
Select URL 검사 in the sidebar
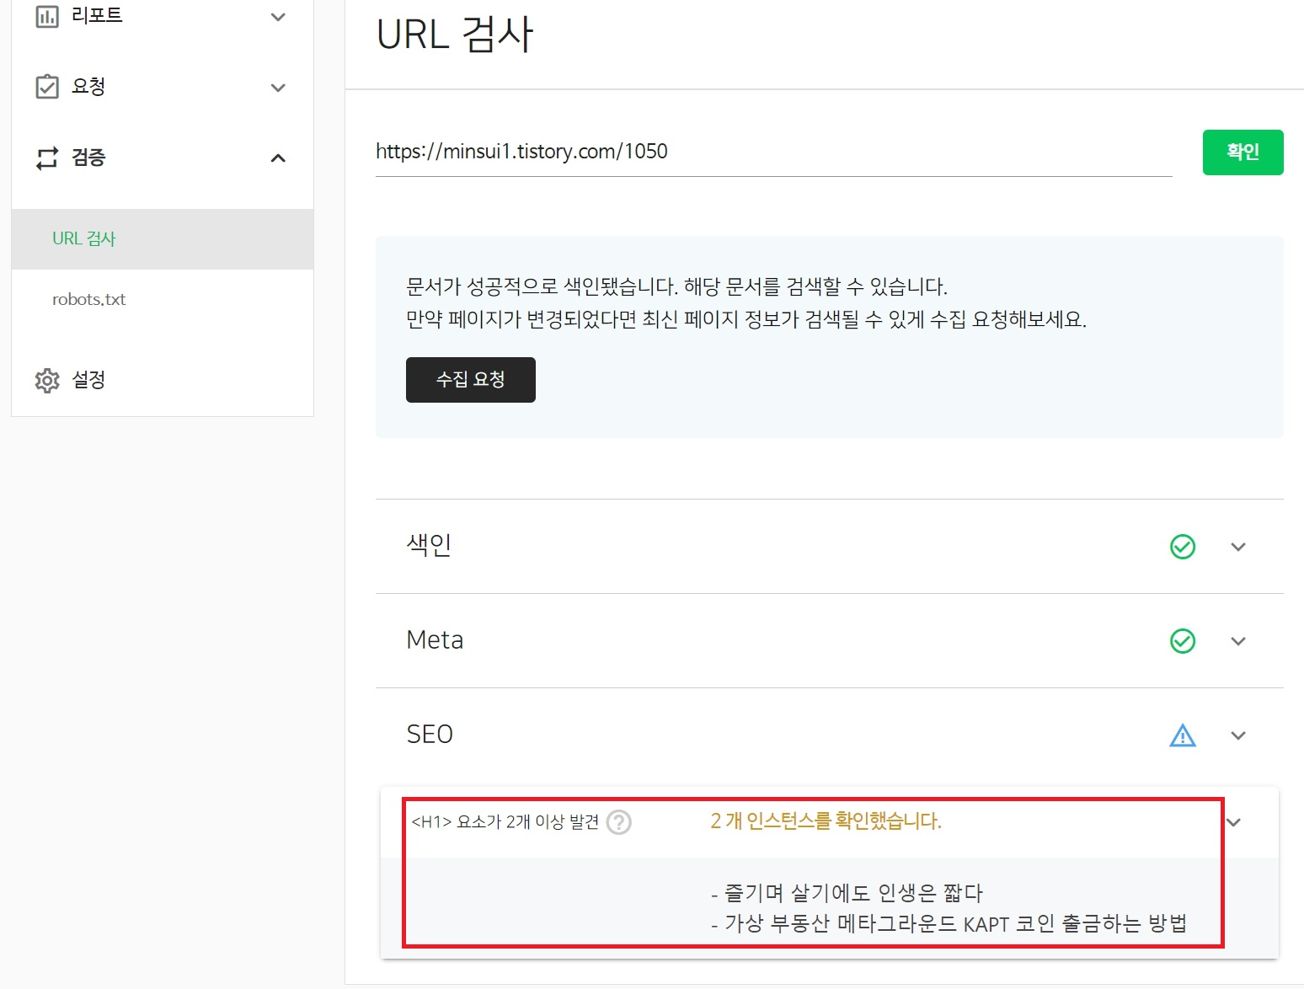(83, 238)
